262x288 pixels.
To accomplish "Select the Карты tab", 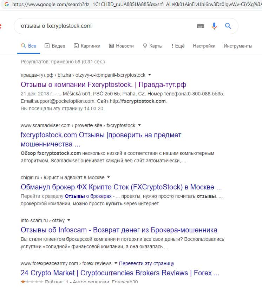I will [153, 46].
